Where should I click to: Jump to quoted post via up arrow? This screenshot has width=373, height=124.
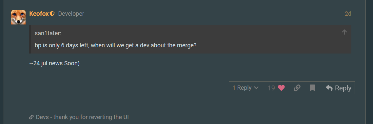click(x=344, y=32)
